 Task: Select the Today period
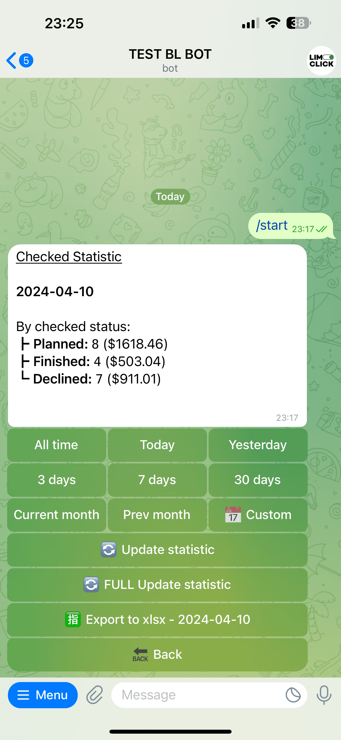pos(157,445)
